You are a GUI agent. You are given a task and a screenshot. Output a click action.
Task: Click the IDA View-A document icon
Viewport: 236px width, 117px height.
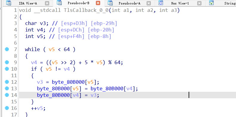pos(9,3)
